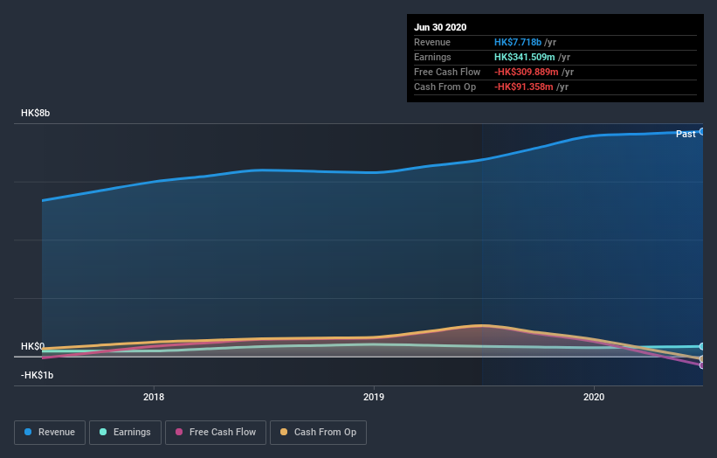Click the -HK$309.889m free cash flow value
Image resolution: width=717 pixels, height=458 pixels.
(x=527, y=72)
